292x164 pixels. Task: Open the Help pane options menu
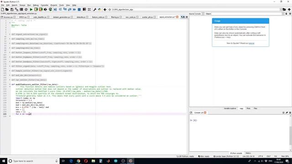pos(290,14)
